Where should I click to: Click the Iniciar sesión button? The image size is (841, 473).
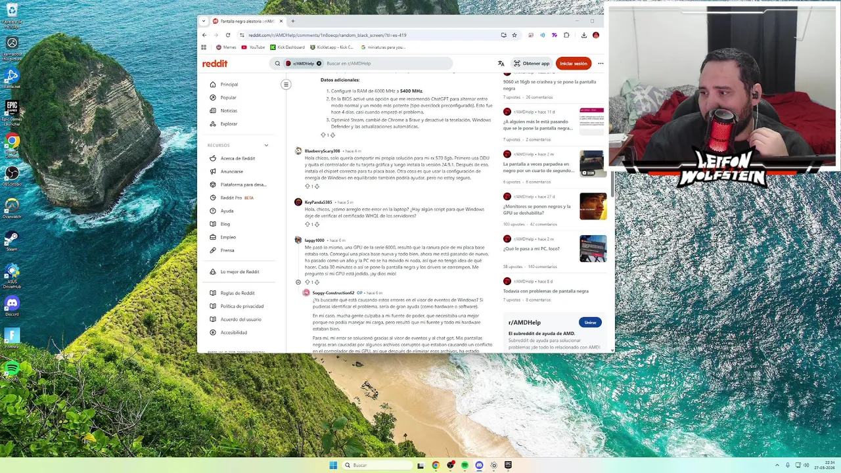click(574, 64)
